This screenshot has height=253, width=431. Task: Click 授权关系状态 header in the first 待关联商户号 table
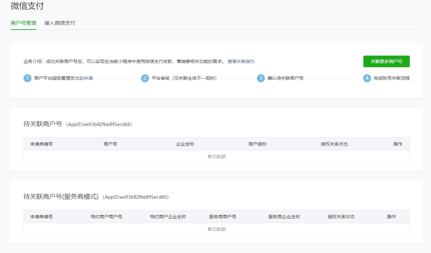point(334,144)
